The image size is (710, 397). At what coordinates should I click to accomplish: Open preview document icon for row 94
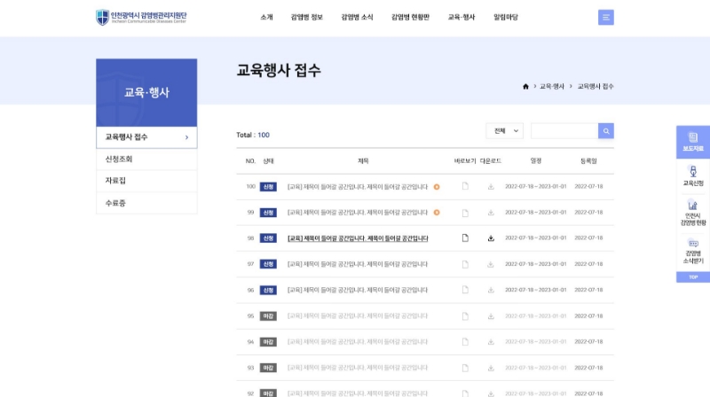[x=465, y=342]
